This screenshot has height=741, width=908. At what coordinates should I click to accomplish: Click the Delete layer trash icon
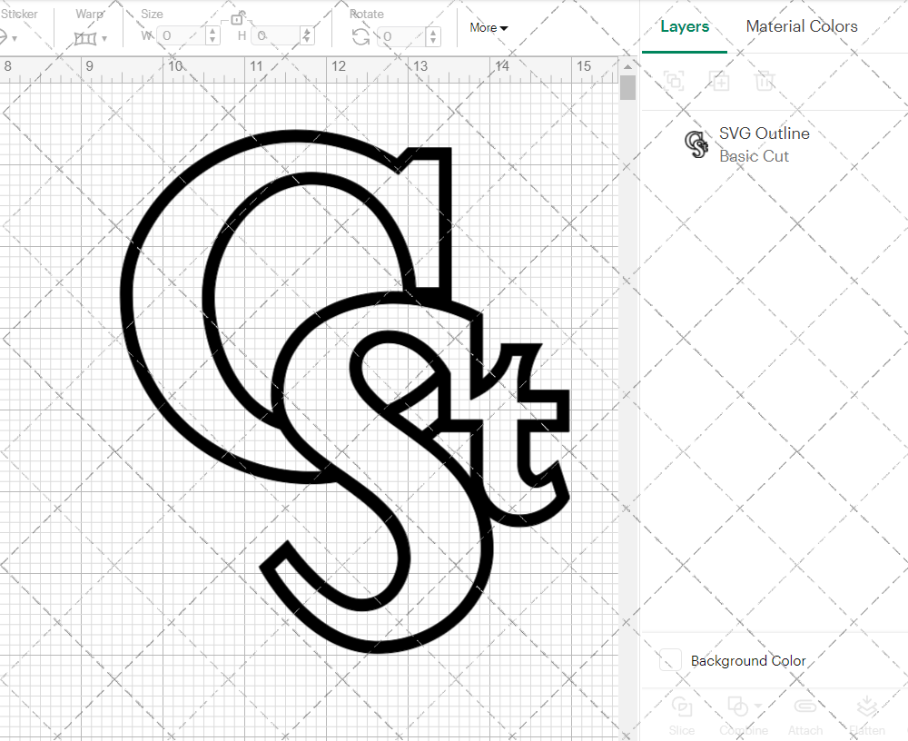[x=765, y=81]
